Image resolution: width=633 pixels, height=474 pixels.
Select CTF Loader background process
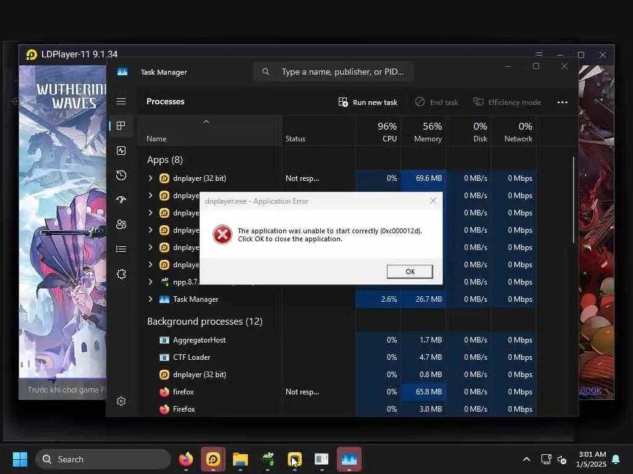337,357
